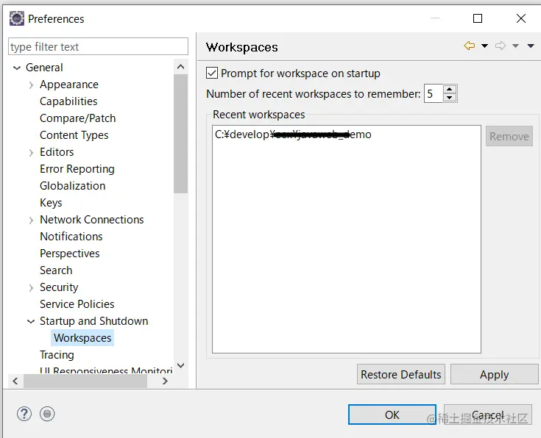Click the Restore Defaults button
Image resolution: width=541 pixels, height=438 pixels.
pos(401,374)
